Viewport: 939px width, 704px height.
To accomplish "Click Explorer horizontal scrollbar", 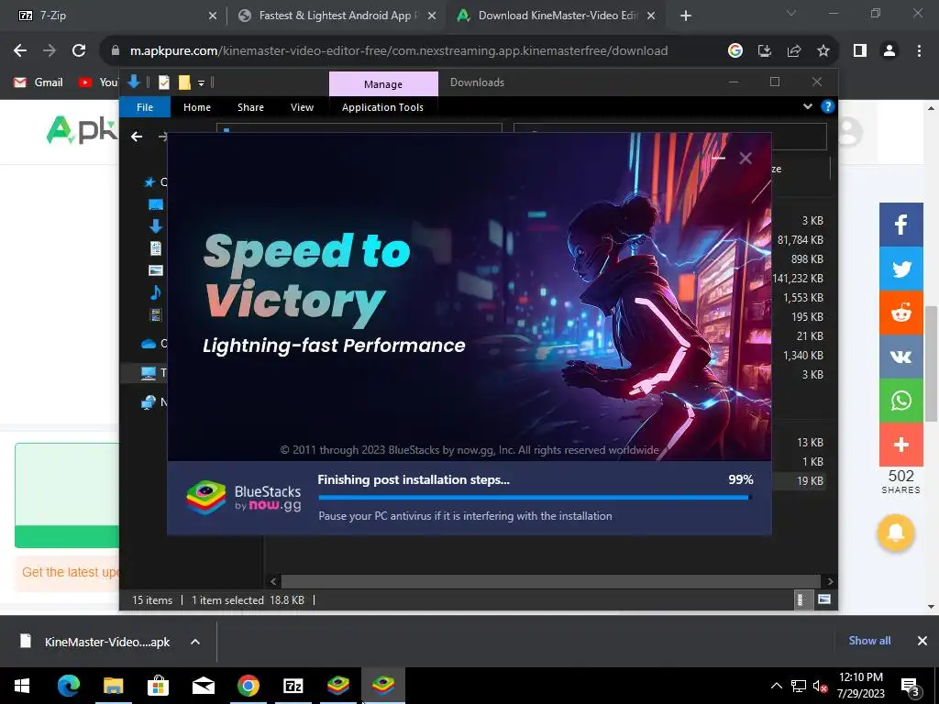I will click(x=550, y=581).
